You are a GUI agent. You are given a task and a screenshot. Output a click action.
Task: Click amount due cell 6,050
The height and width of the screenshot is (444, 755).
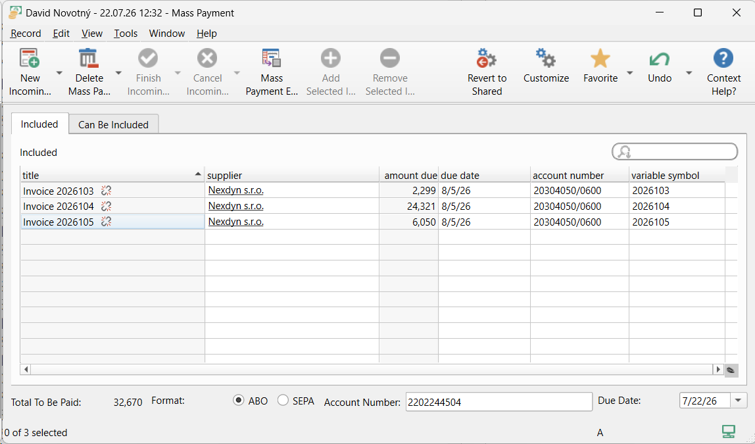tap(408, 222)
